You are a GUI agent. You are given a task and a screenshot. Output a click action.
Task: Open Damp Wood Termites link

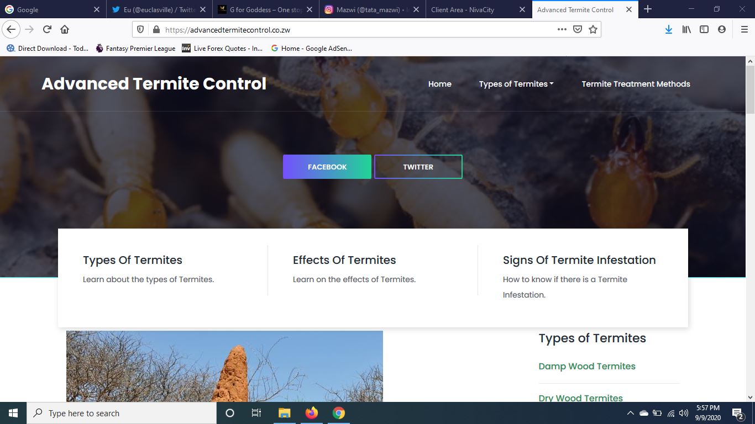(586, 366)
